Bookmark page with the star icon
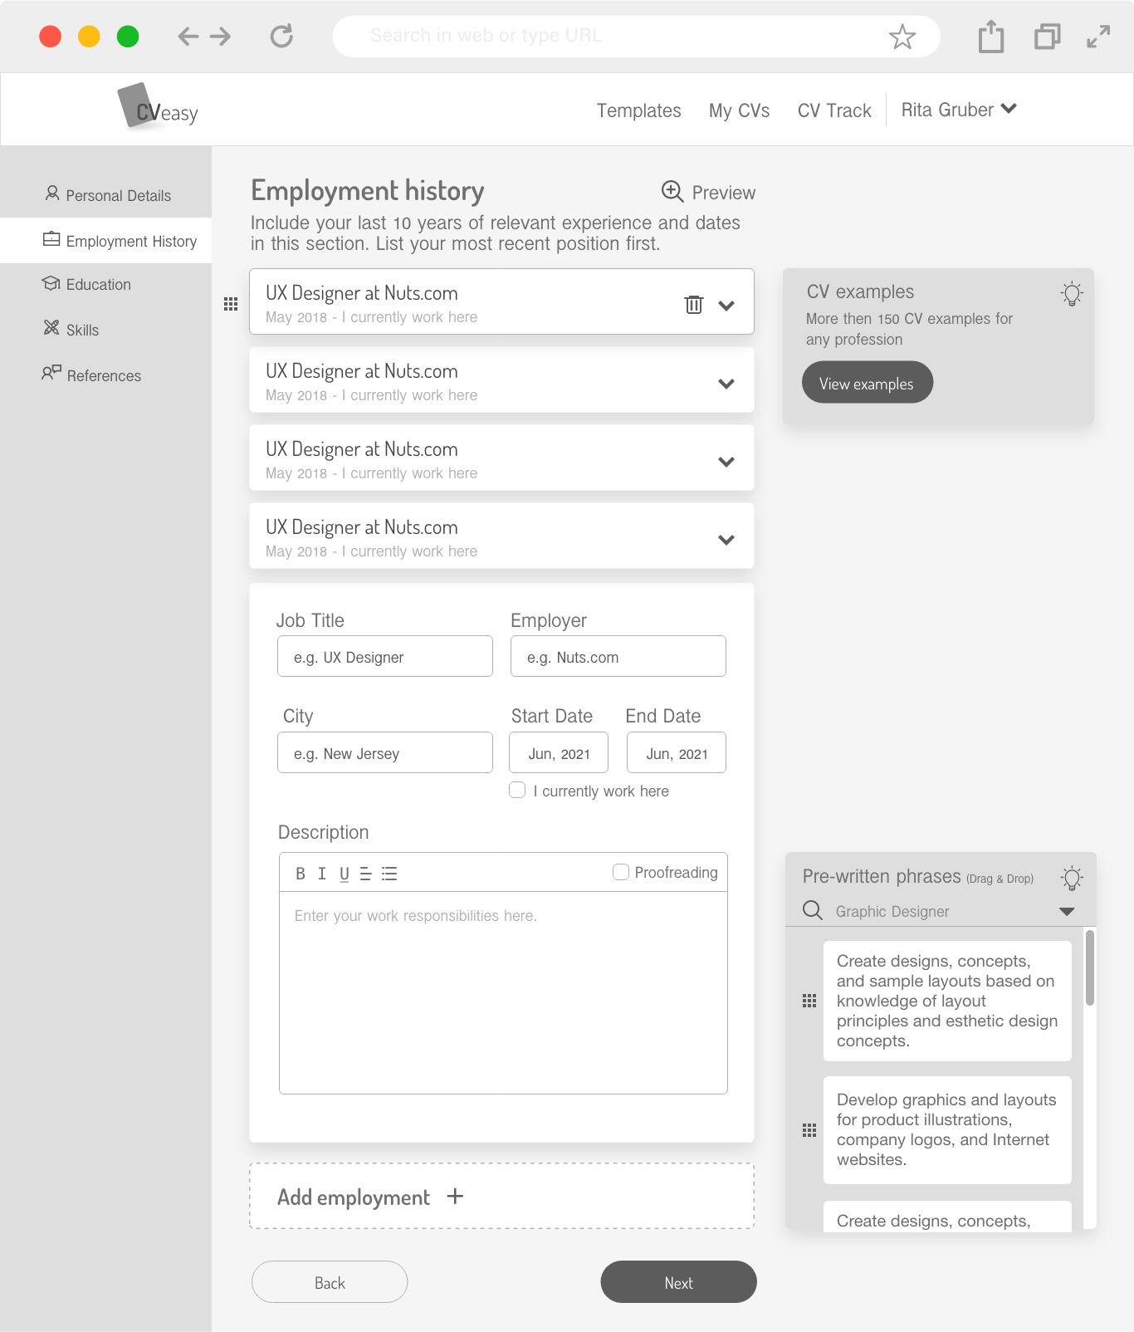 click(x=902, y=37)
